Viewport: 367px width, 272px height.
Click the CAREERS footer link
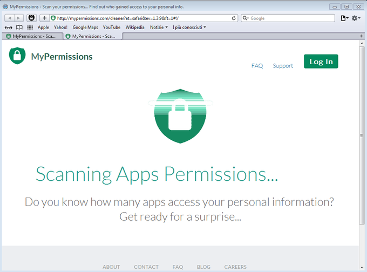(235, 267)
